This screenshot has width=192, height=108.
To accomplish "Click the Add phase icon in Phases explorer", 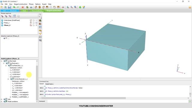I will 2,16.
